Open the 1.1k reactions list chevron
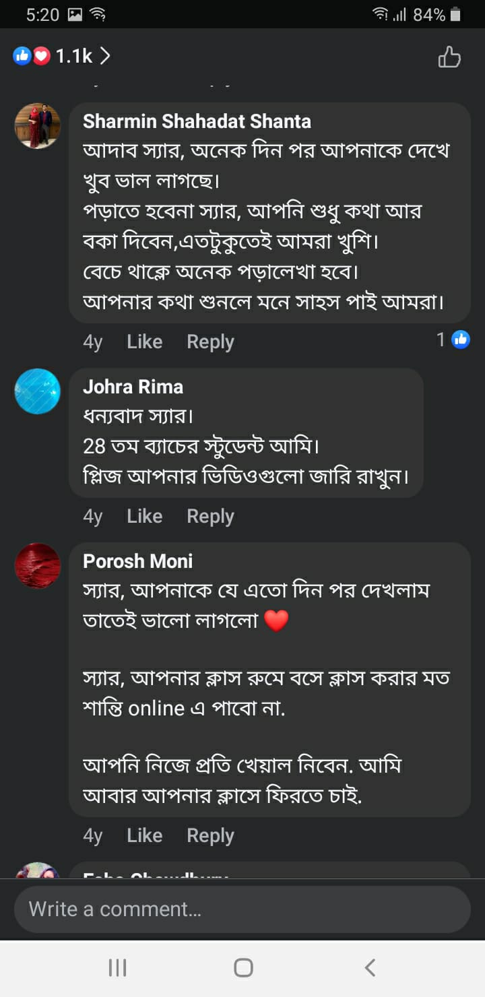Screen dimensions: 485x997 tap(105, 56)
